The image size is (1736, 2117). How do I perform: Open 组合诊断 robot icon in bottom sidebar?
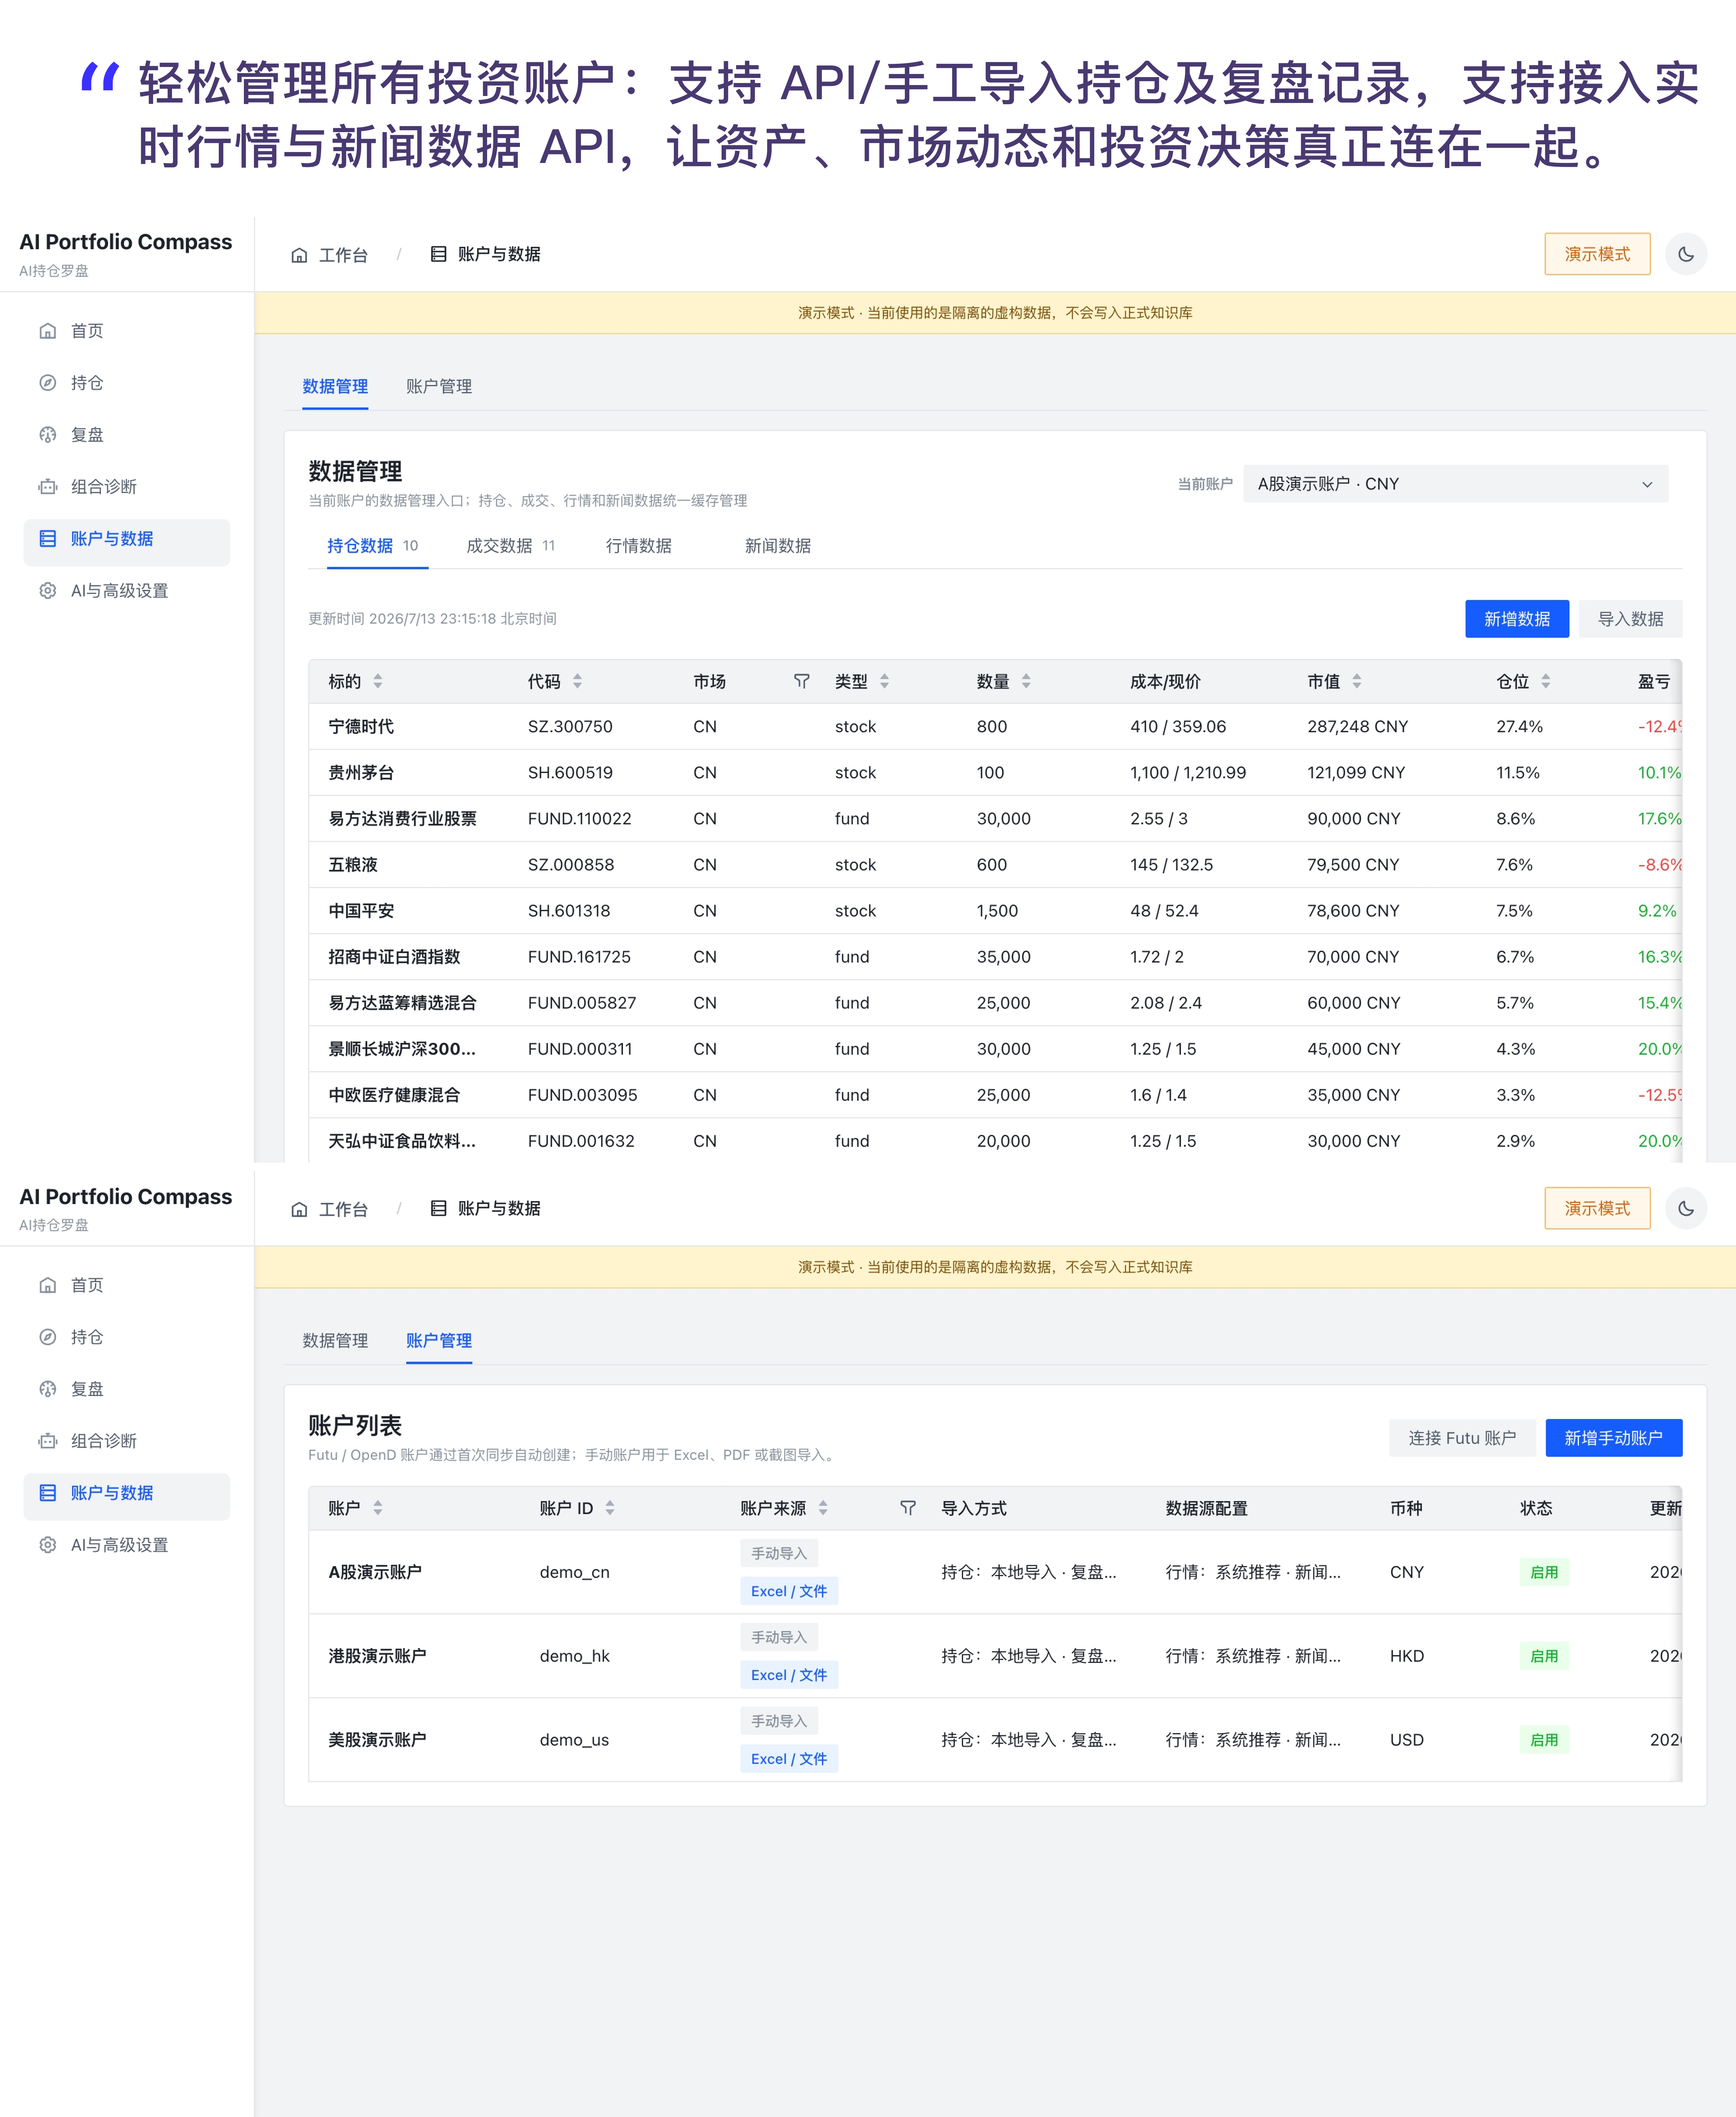point(48,1441)
